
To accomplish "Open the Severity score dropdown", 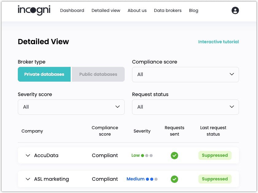I will coord(71,107).
